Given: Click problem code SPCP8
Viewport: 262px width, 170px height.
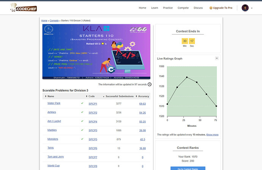Looking at the screenshot, I should click(x=93, y=166).
